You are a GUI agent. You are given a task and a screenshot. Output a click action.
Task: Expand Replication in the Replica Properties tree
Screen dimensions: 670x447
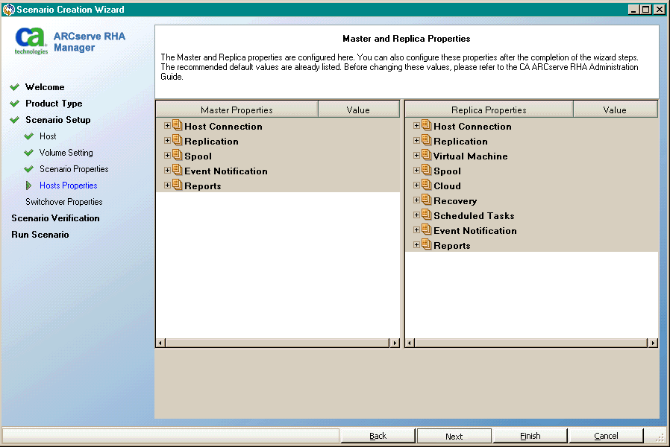(x=416, y=141)
